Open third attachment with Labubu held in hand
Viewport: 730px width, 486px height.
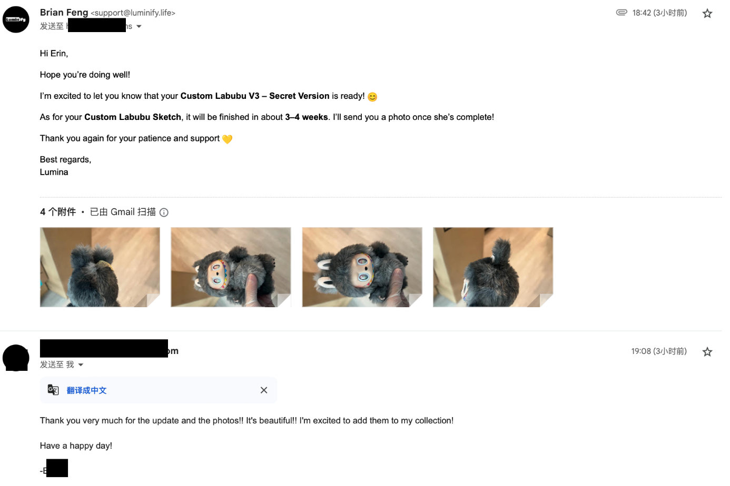click(362, 267)
